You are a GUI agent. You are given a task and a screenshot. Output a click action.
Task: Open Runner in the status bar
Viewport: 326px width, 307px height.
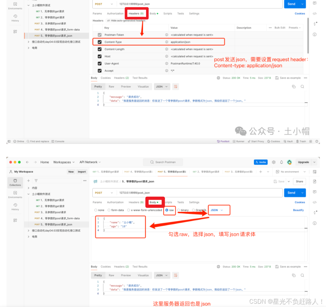coord(238,141)
